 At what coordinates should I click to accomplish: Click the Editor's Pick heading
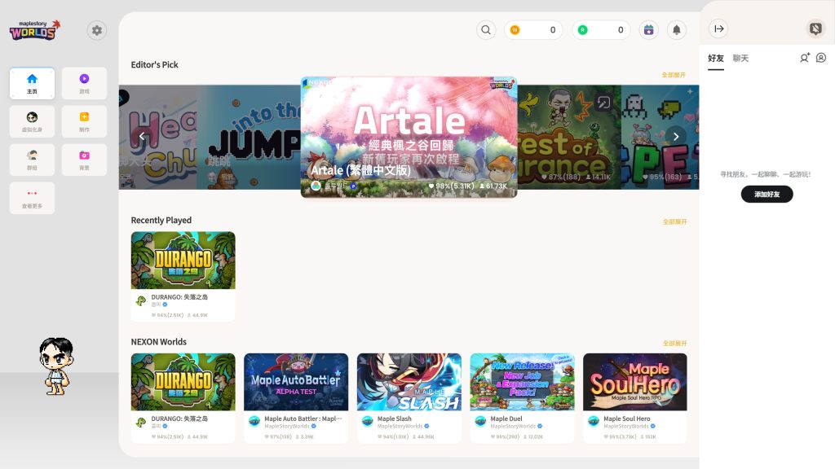154,64
